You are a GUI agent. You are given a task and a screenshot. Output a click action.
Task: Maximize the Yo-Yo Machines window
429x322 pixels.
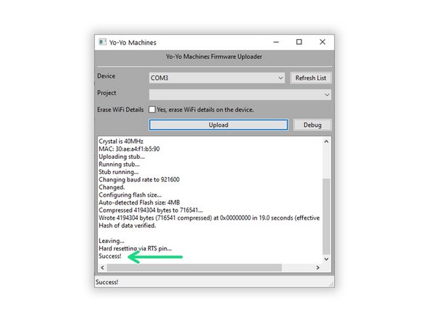pyautogui.click(x=299, y=42)
